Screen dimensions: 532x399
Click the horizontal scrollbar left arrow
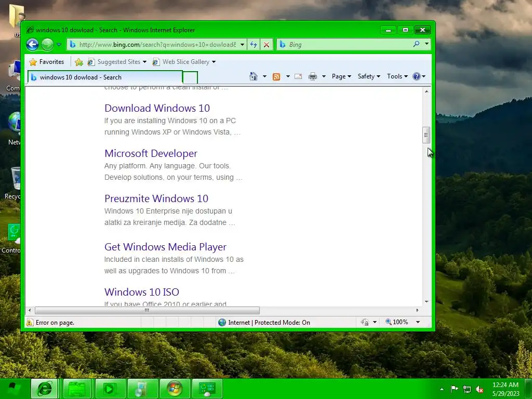pyautogui.click(x=30, y=310)
